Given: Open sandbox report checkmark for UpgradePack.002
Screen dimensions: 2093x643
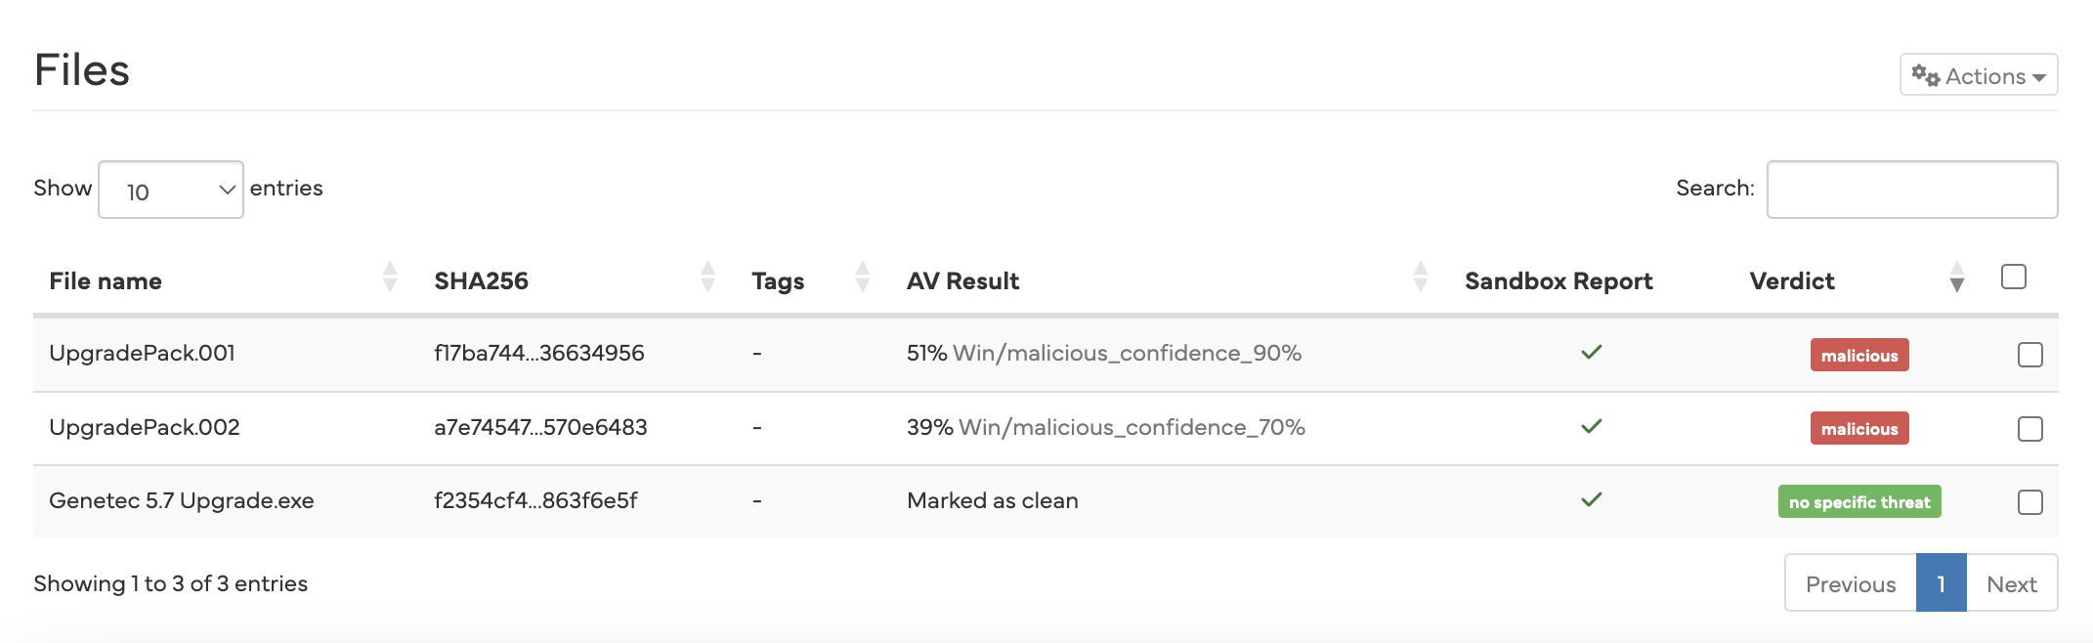Looking at the screenshot, I should (1591, 427).
